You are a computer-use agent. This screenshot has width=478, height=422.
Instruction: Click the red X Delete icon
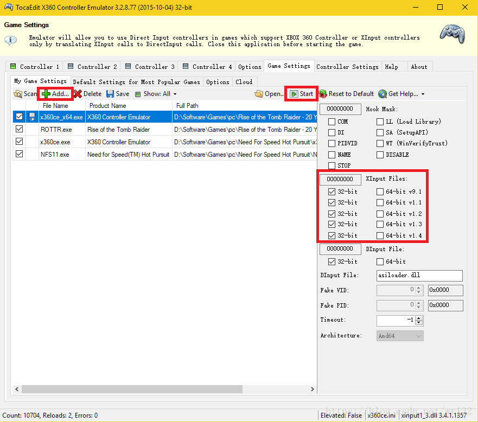pyautogui.click(x=78, y=94)
